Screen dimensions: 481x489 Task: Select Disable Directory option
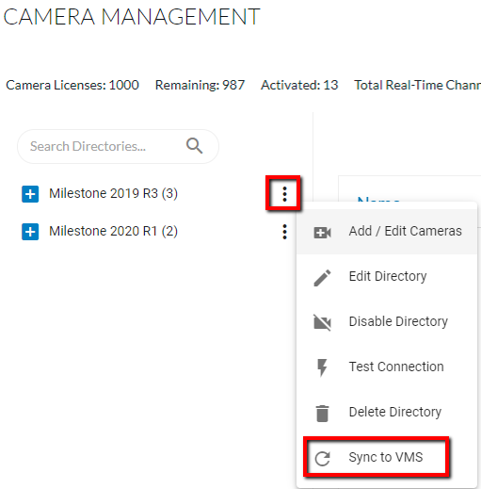click(x=387, y=321)
